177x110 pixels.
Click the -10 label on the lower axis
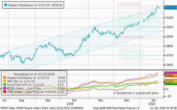tap(169, 96)
